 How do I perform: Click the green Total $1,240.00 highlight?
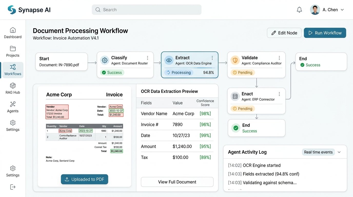pos(117,151)
